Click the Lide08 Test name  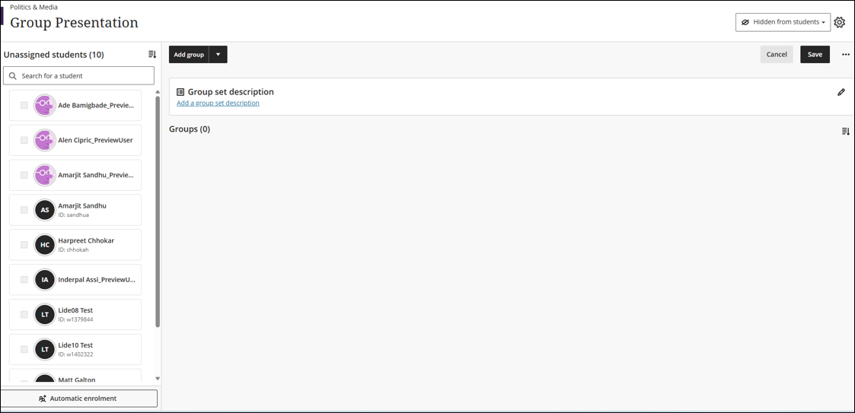75,310
